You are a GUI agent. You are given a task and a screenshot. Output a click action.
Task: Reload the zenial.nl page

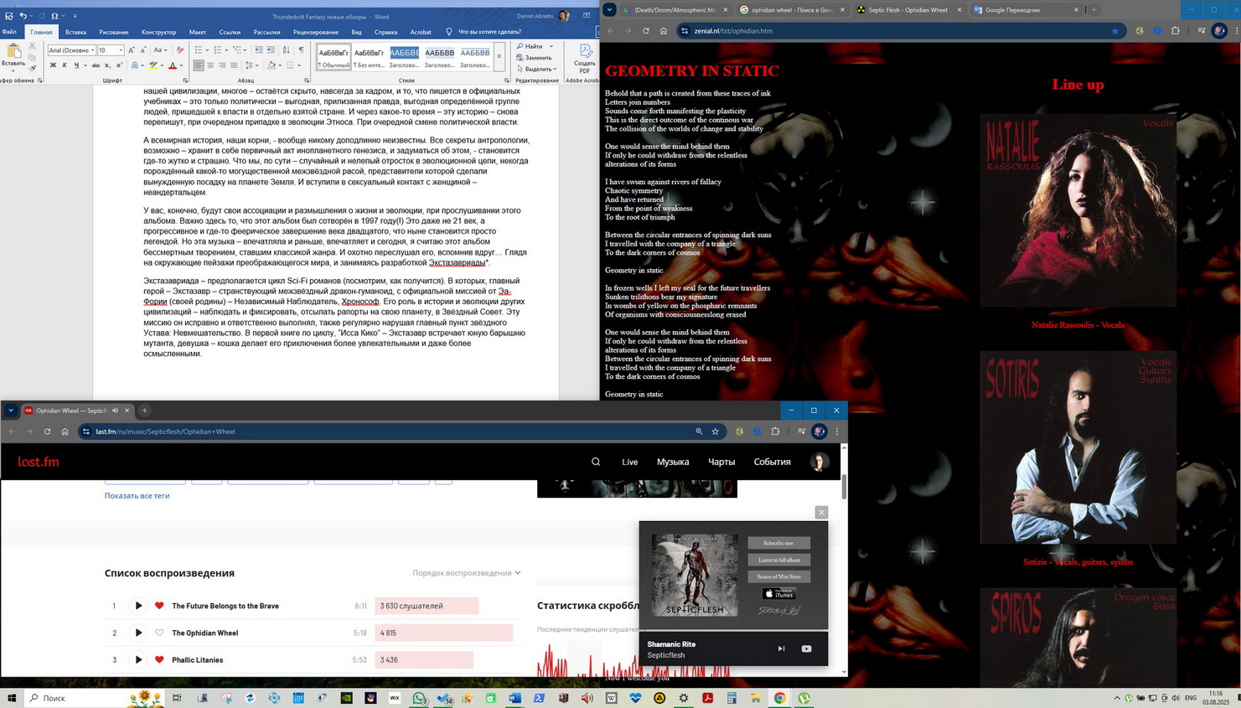coord(645,31)
